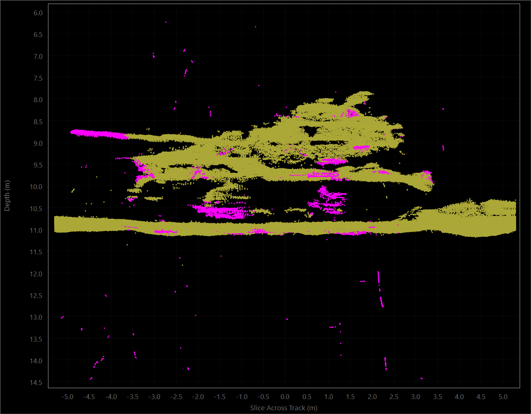Click the -5.0 across-track tick label

67,396
